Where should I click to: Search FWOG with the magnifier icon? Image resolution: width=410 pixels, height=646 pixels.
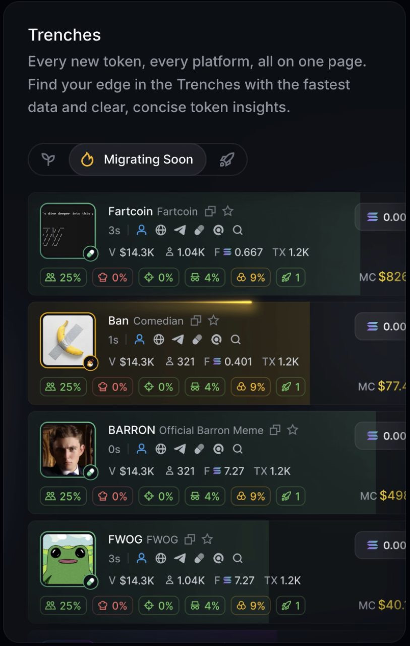238,558
